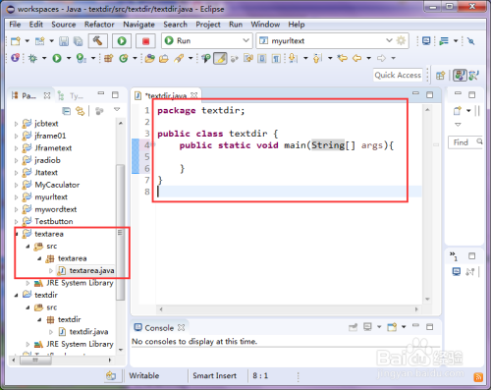Click the Open Console icon in Console view
This screenshot has height=390, width=491.
tap(392, 327)
